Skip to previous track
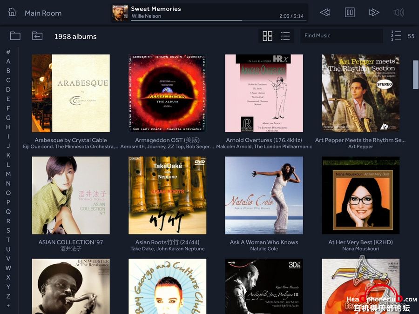 click(325, 13)
